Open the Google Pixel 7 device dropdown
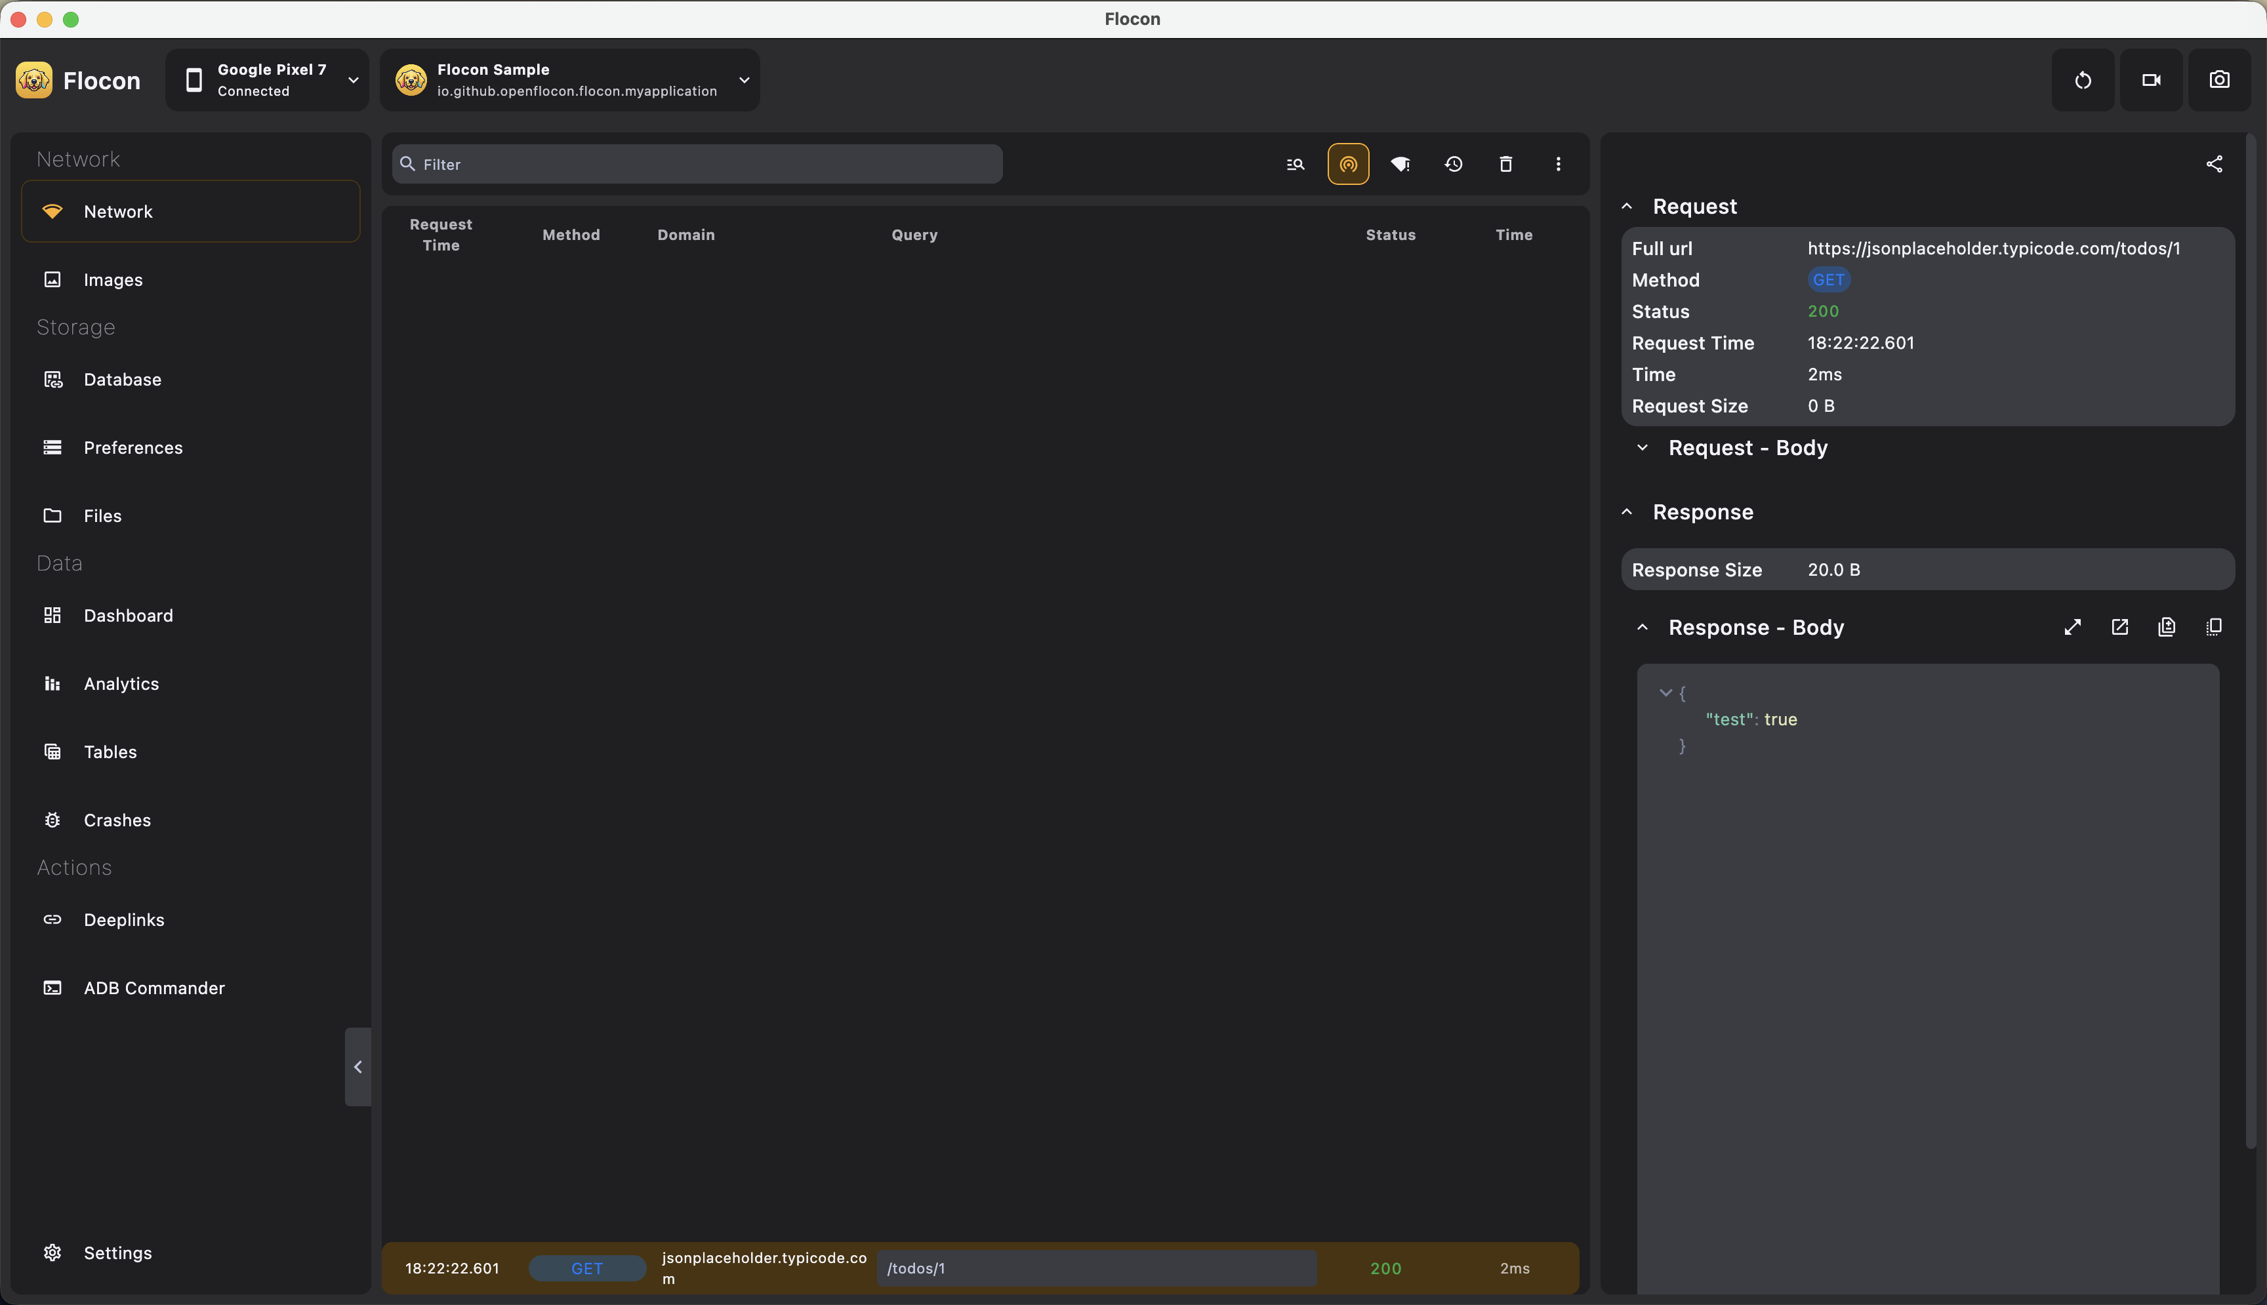The image size is (2267, 1305). tap(267, 80)
